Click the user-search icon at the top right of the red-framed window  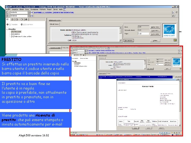[179, 51]
